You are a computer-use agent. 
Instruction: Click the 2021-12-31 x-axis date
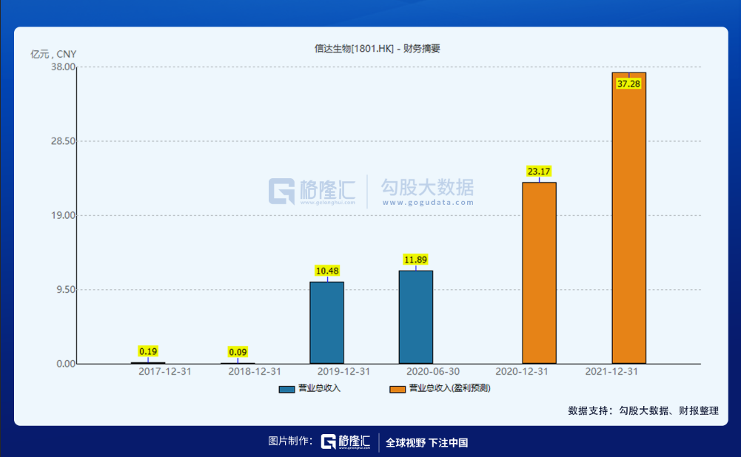point(611,371)
